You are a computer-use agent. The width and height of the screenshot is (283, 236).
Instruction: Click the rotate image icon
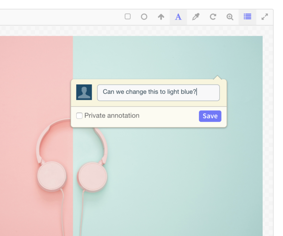point(213,17)
